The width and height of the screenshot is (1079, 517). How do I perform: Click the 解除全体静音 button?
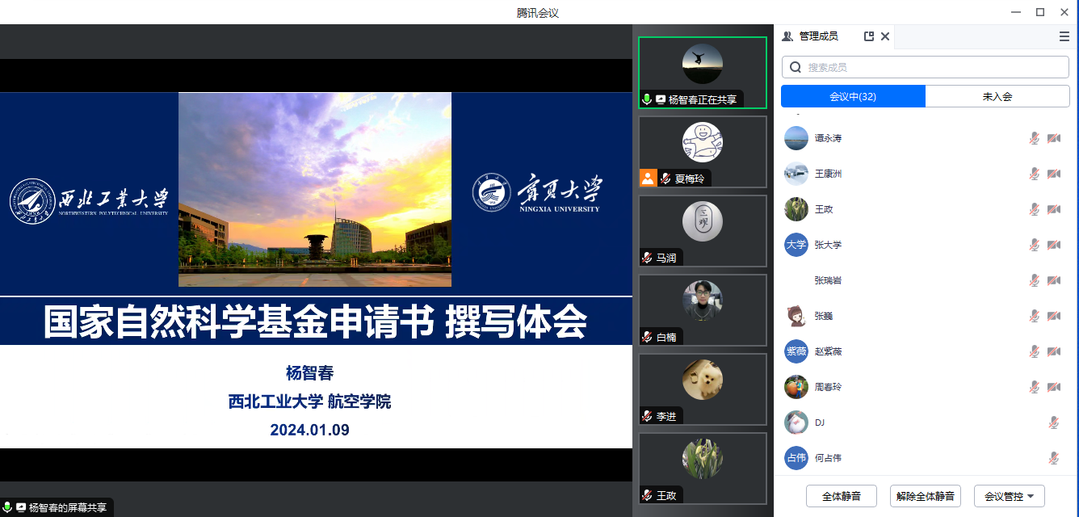[x=925, y=496]
